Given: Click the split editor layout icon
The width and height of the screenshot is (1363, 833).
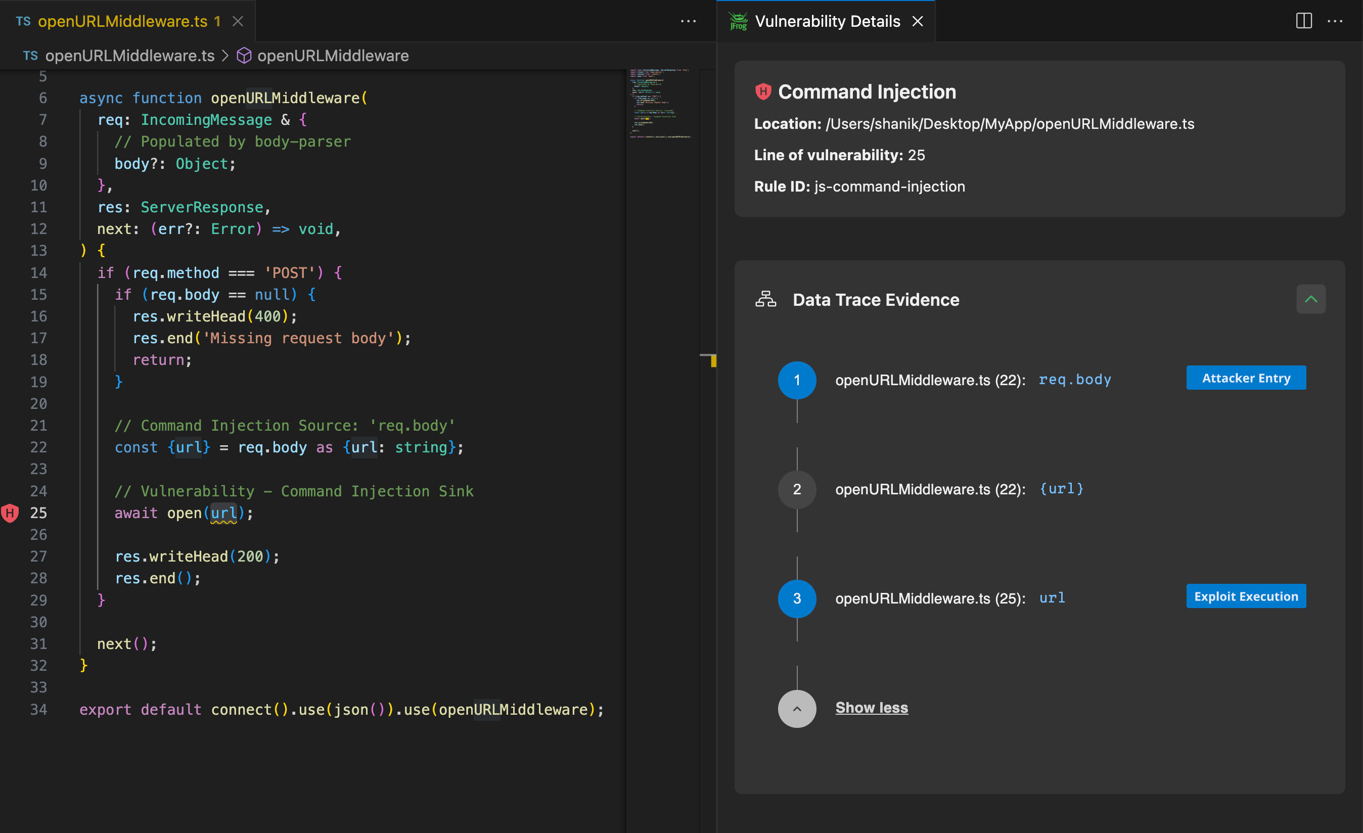Looking at the screenshot, I should pos(1303,21).
